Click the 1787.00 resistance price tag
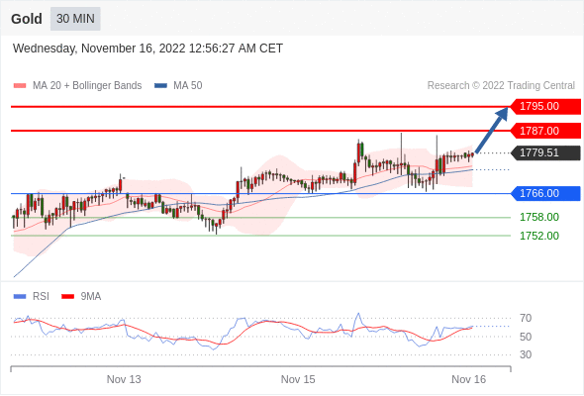Screen dimensions: 584x396 tap(545, 131)
